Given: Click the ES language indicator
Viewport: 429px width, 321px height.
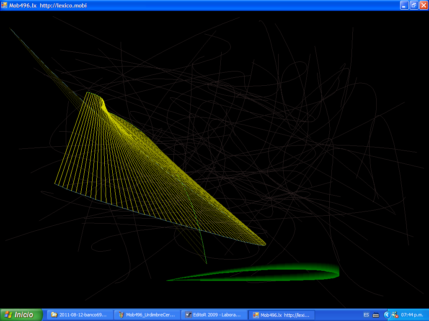Looking at the screenshot, I should tap(366, 315).
